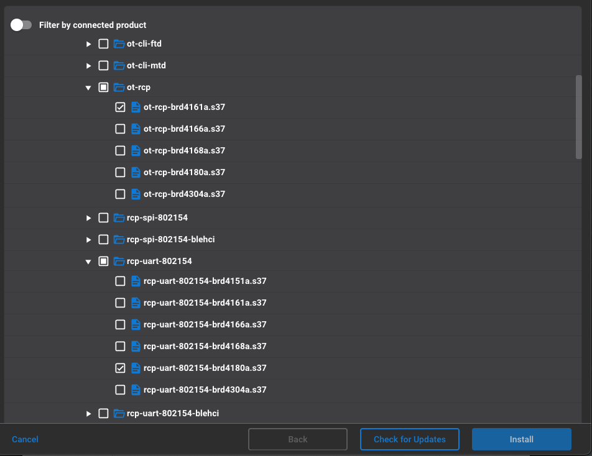Click the rcp-spi-802154 folder icon

118,217
